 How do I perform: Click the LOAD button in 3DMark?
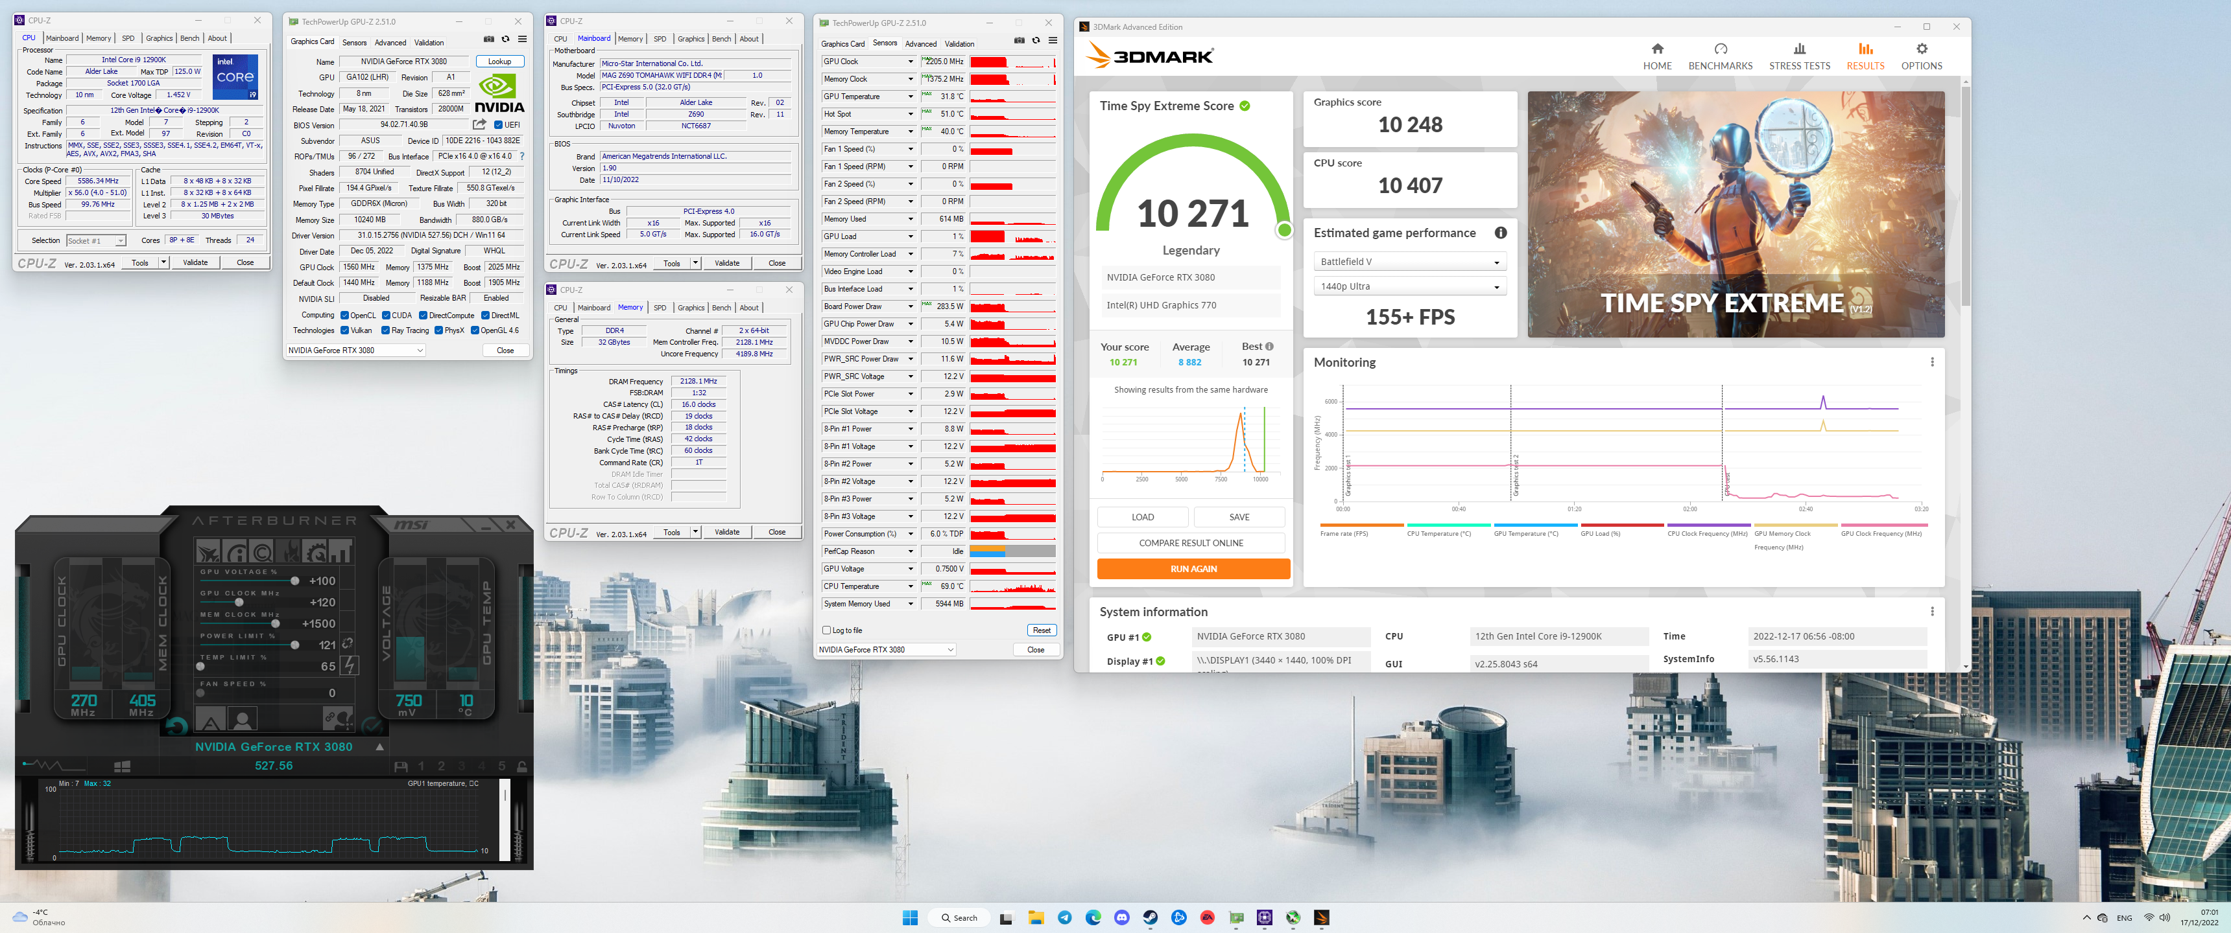pyautogui.click(x=1142, y=516)
